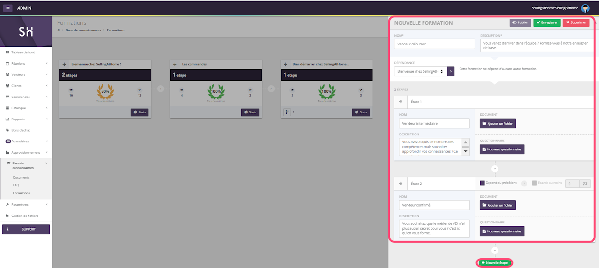Click the move icon on the Les commandes card

(x=175, y=64)
